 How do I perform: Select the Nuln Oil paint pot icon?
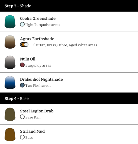(x=10, y=62)
